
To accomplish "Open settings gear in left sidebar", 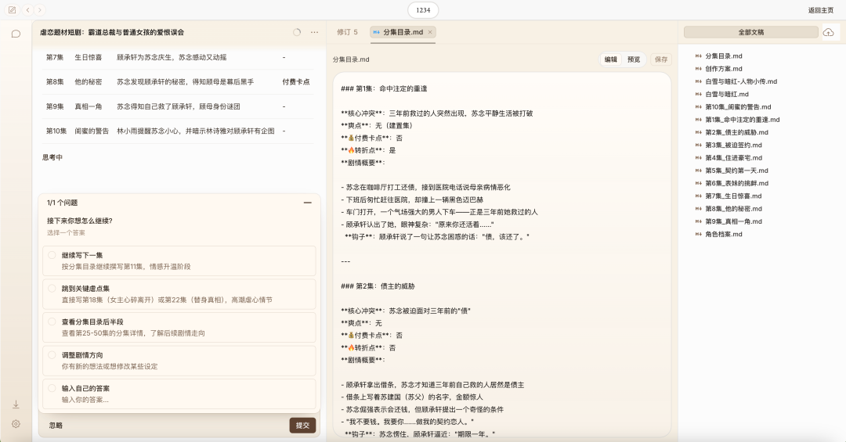I will (x=16, y=423).
